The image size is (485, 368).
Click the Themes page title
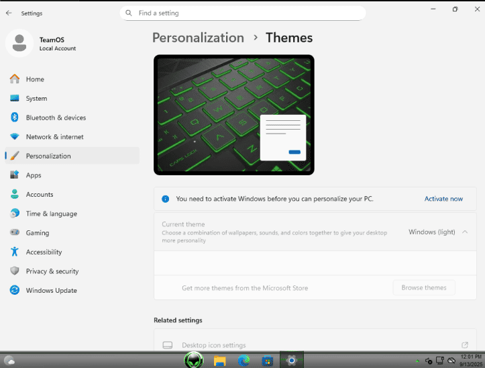coord(289,38)
